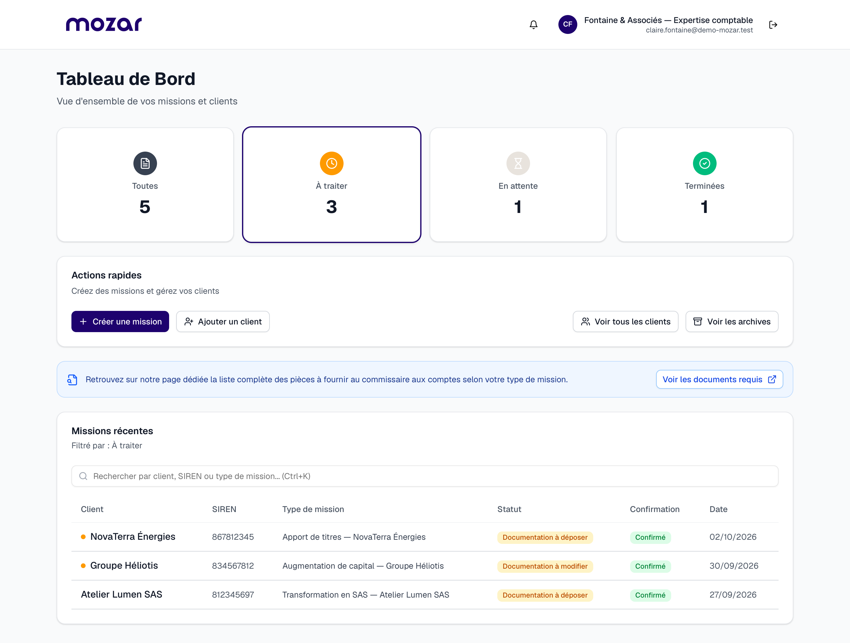Select the En attente filter card

coord(518,185)
